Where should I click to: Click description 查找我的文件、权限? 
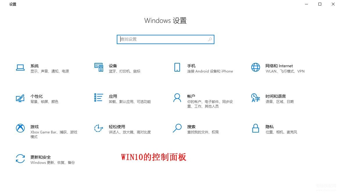(x=203, y=132)
